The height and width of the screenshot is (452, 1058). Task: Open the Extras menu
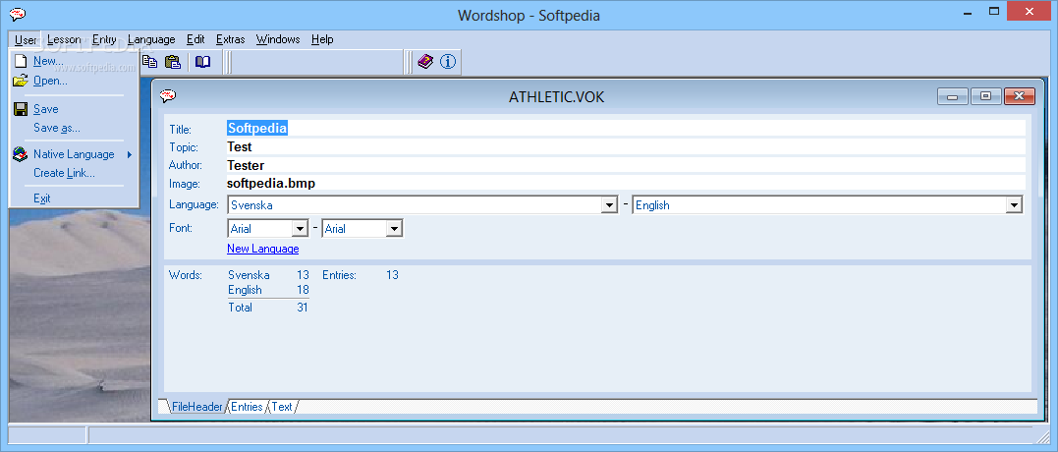tap(231, 40)
